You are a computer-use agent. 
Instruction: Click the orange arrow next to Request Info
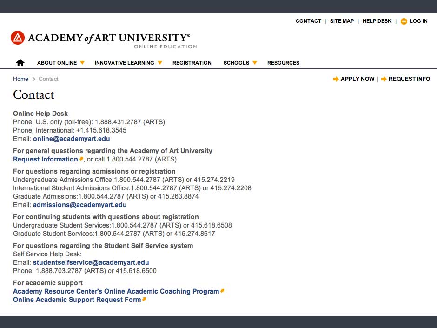(x=384, y=79)
